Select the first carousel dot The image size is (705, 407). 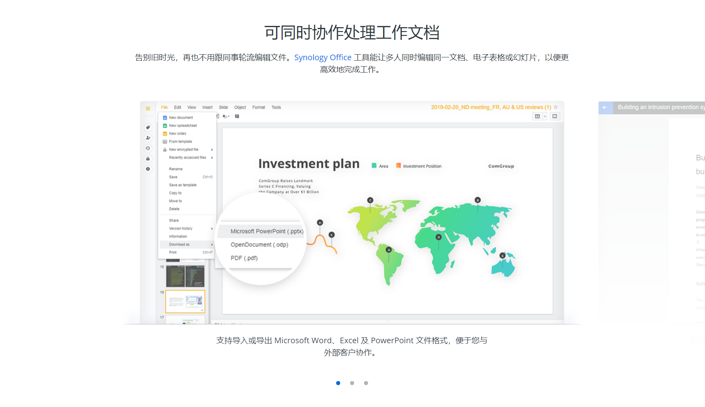(338, 383)
